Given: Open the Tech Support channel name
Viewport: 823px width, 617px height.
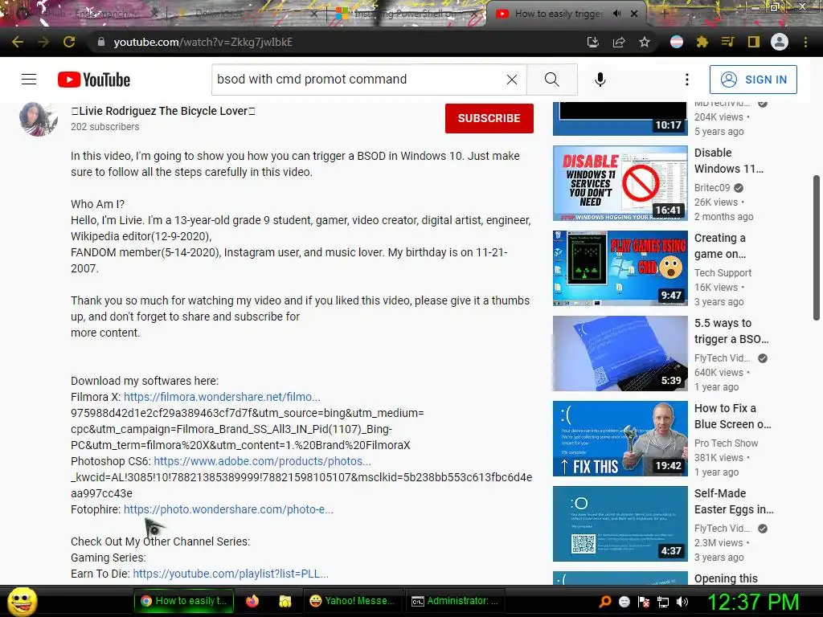Looking at the screenshot, I should pos(723,273).
